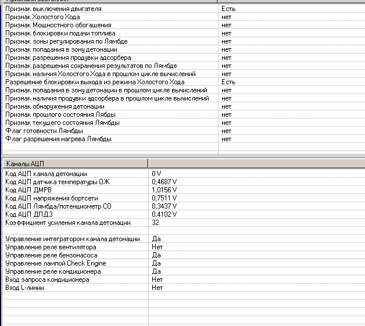
Task: Click the empty column header beside 'Каналы АЦП'
Action: 256,163
